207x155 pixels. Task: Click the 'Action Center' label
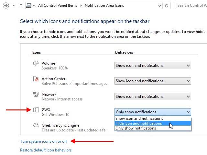53,79
